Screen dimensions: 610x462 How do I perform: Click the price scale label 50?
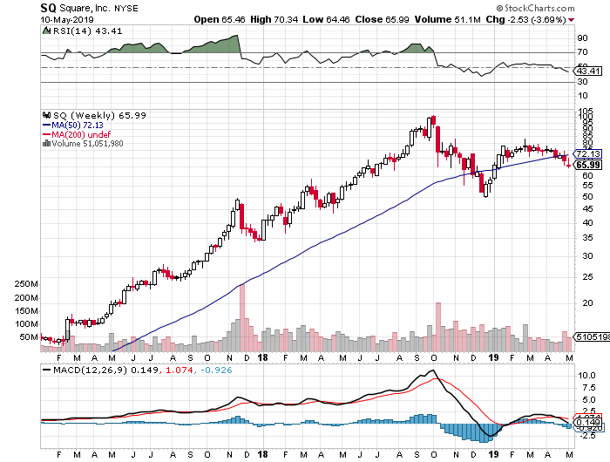point(587,197)
